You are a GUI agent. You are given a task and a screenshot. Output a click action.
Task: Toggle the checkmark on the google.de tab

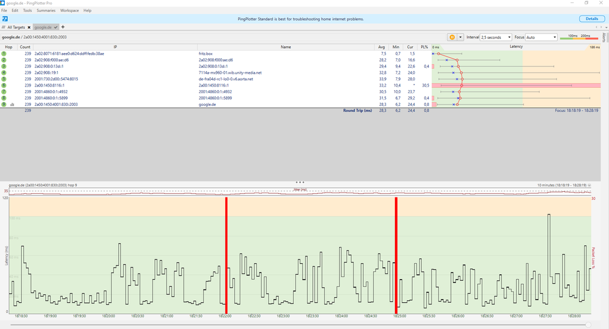tap(56, 27)
